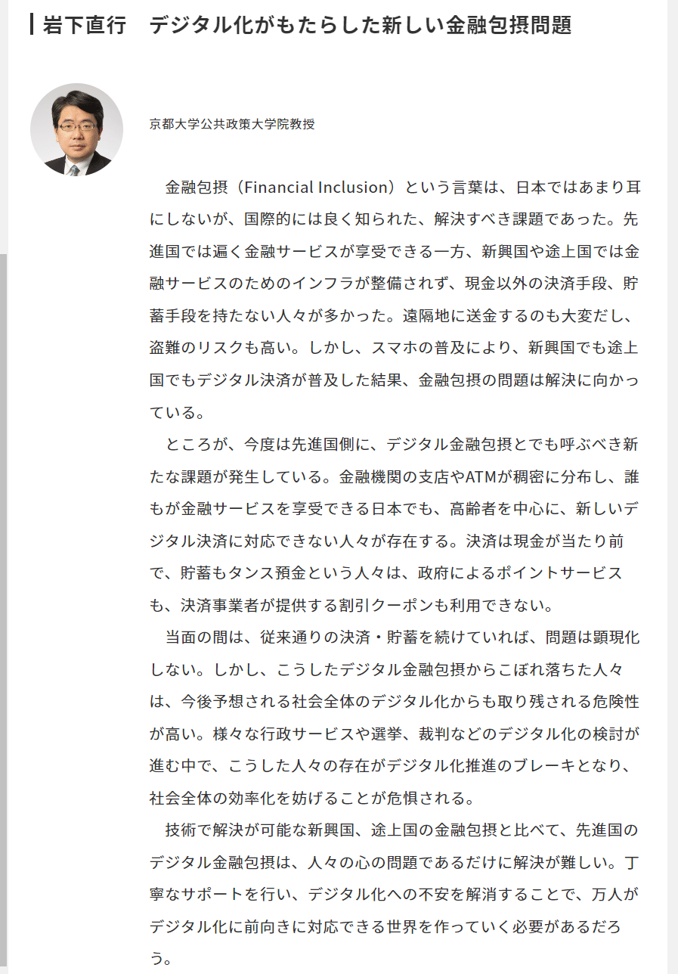678x974 pixels.
Task: Click the dark vertical bar before heading
Action: point(32,25)
